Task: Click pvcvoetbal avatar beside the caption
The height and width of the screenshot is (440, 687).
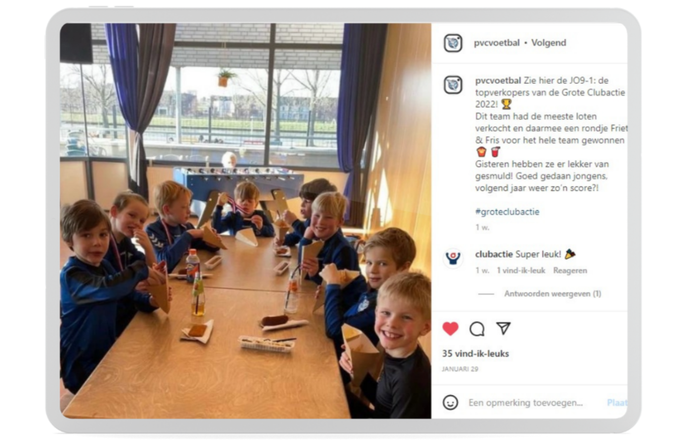Action: [x=453, y=85]
